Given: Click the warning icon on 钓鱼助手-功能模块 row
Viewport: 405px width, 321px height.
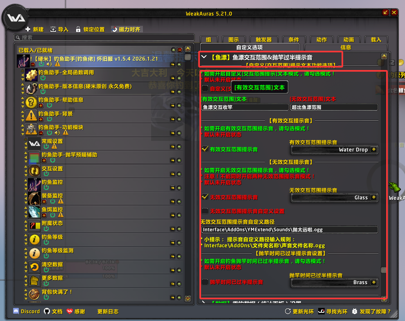Looking at the screenshot, I should pos(66,133).
